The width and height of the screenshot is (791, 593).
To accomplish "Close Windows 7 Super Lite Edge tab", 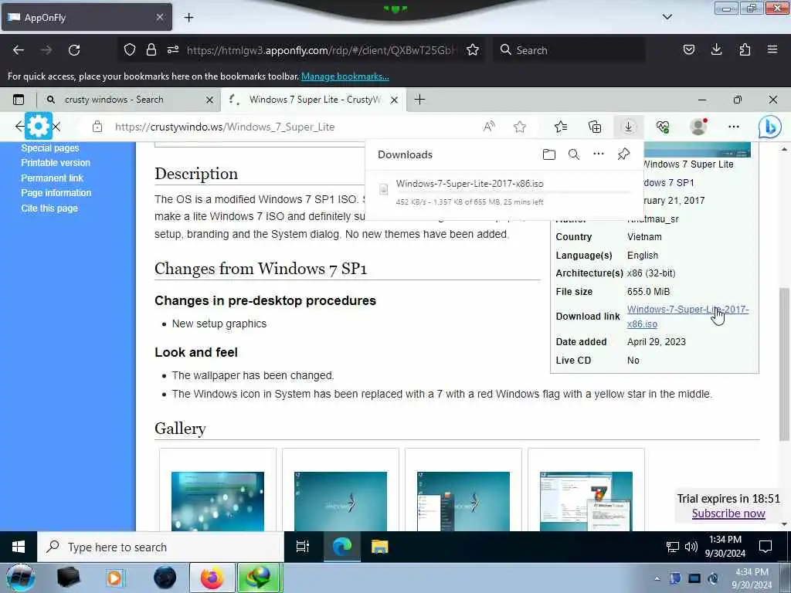I will [394, 100].
